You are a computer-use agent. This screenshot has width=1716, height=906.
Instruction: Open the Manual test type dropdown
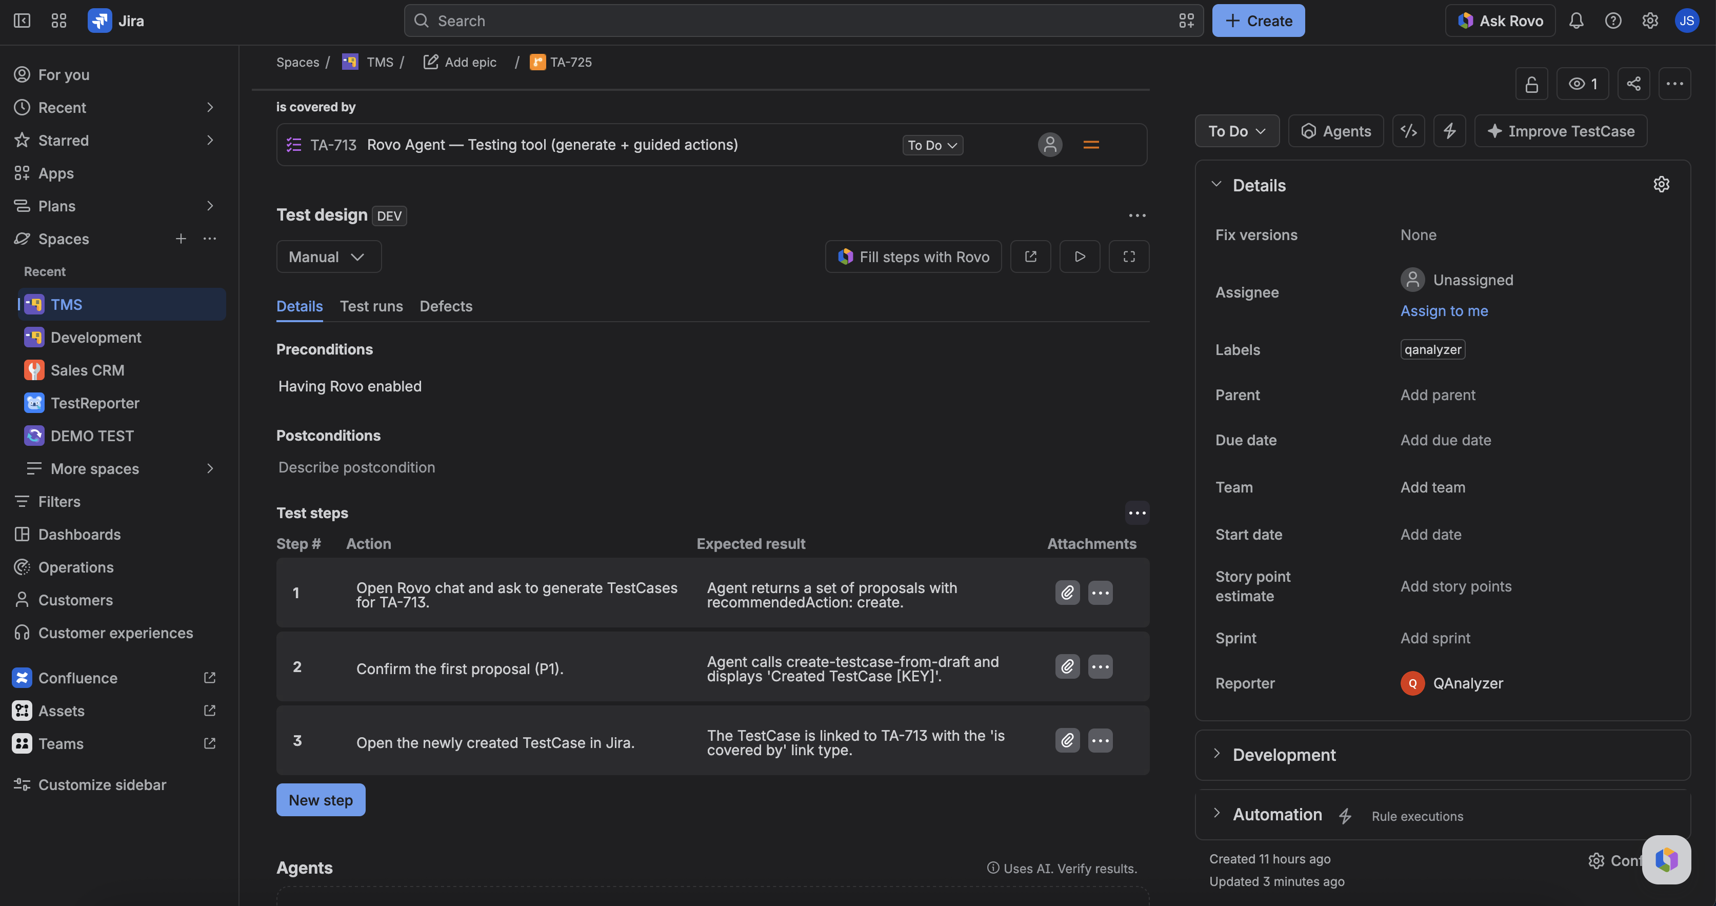click(x=328, y=257)
